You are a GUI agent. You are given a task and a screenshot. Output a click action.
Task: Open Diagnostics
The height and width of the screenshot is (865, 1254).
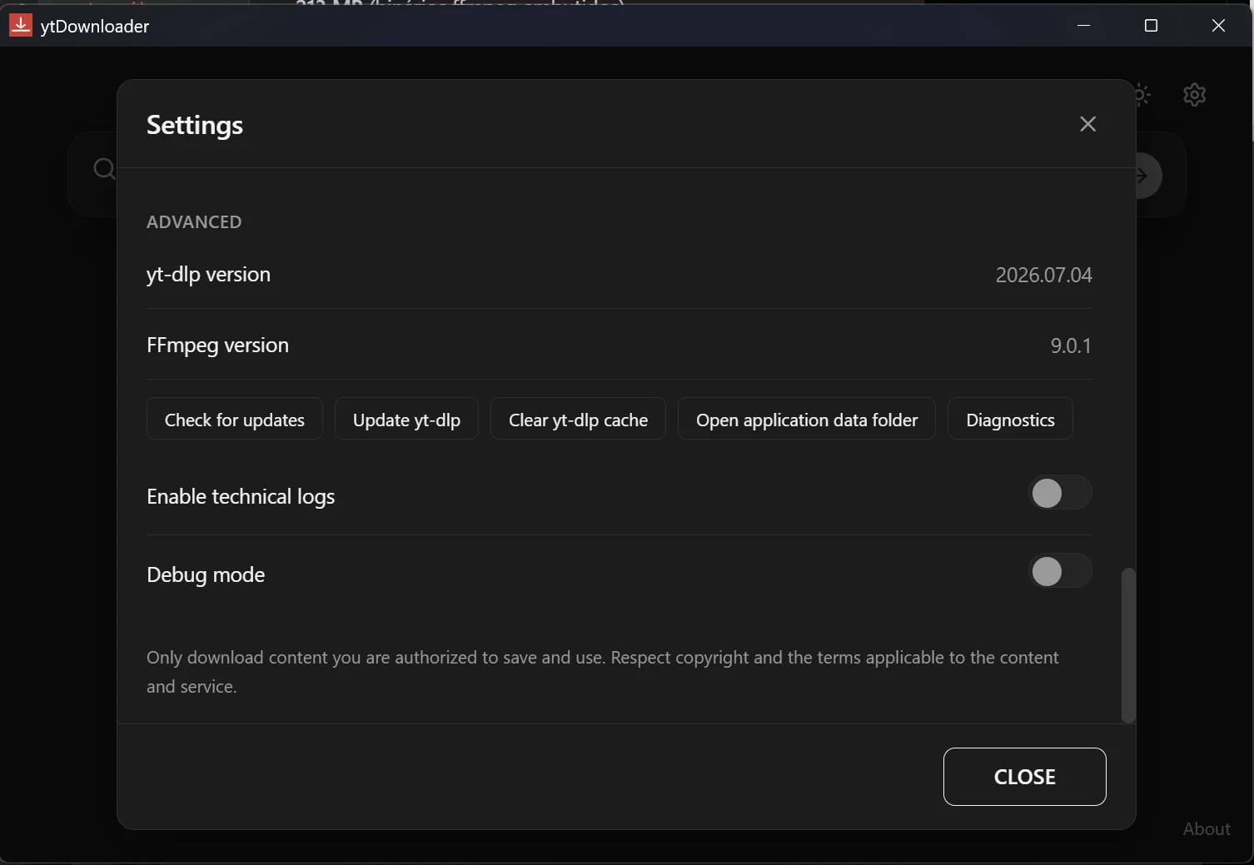pos(1010,419)
